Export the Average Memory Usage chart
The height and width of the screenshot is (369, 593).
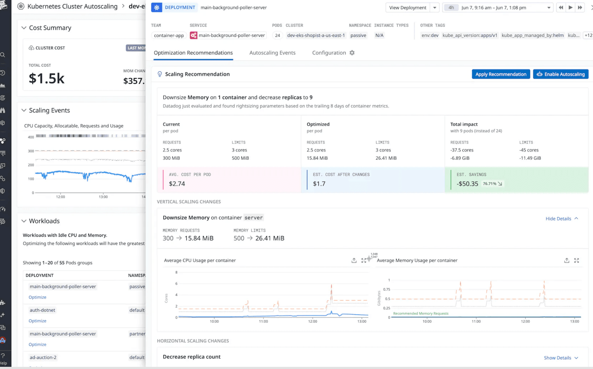click(x=567, y=260)
